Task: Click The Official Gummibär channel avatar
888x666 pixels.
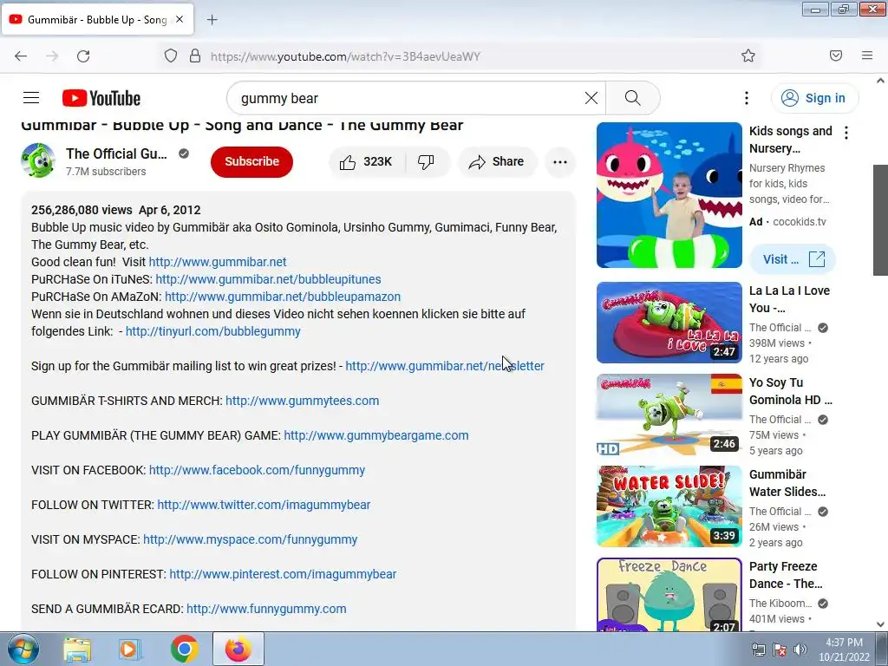Action: [38, 160]
